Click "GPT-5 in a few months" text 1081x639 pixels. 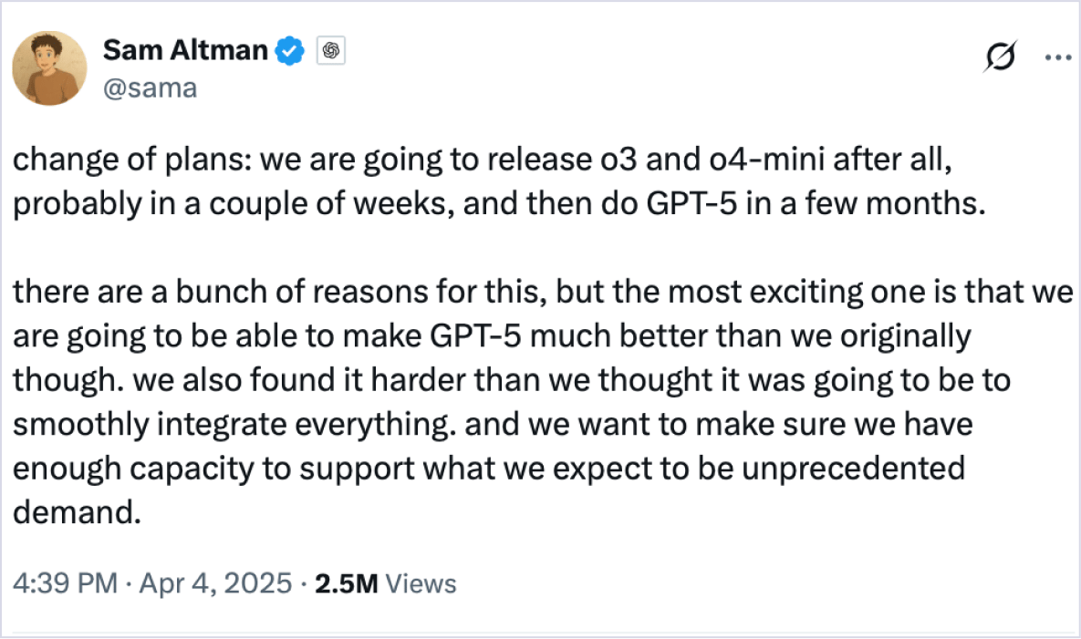(x=816, y=204)
